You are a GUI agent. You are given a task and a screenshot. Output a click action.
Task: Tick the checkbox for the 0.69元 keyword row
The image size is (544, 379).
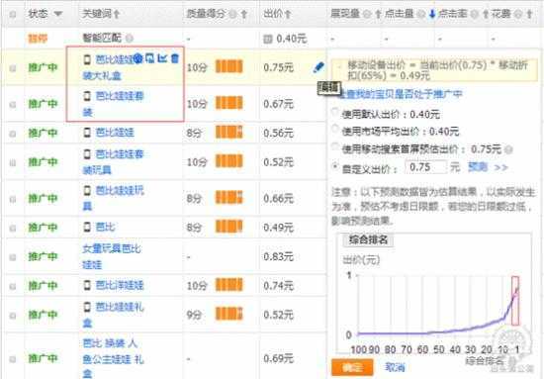[x=13, y=359]
